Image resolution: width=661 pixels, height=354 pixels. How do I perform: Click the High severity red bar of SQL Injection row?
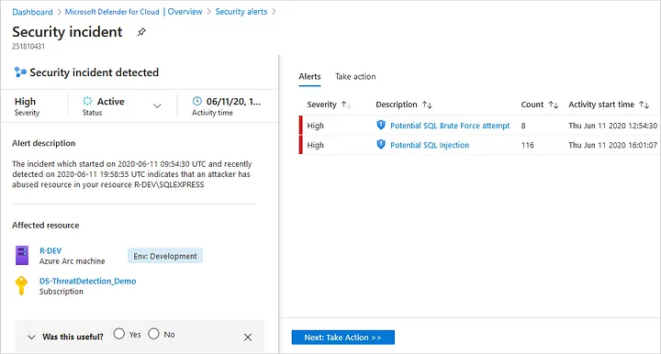[x=300, y=144]
